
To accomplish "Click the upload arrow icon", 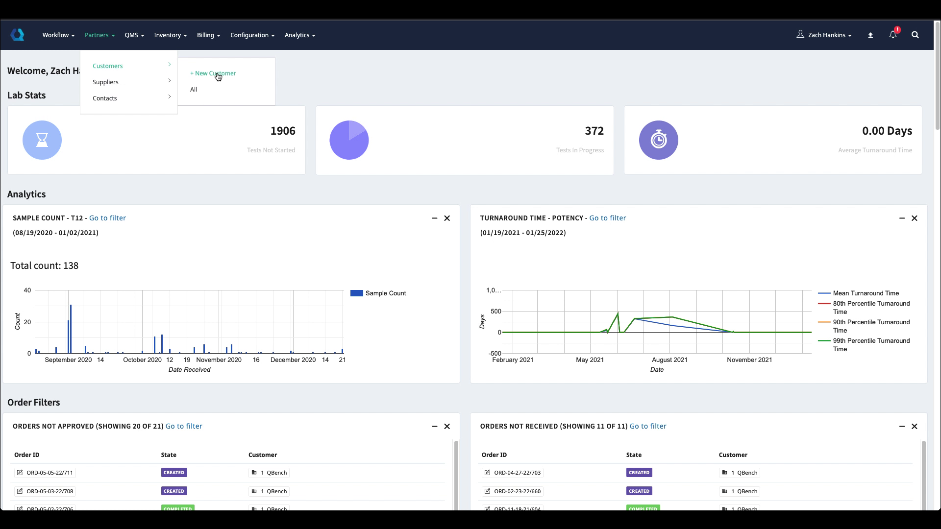I will [870, 35].
